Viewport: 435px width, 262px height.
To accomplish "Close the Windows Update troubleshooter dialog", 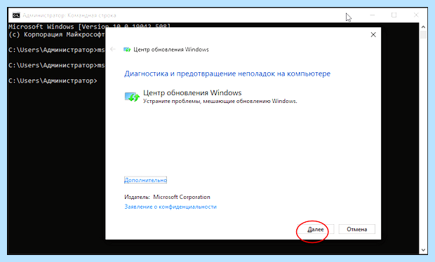I will tap(373, 34).
